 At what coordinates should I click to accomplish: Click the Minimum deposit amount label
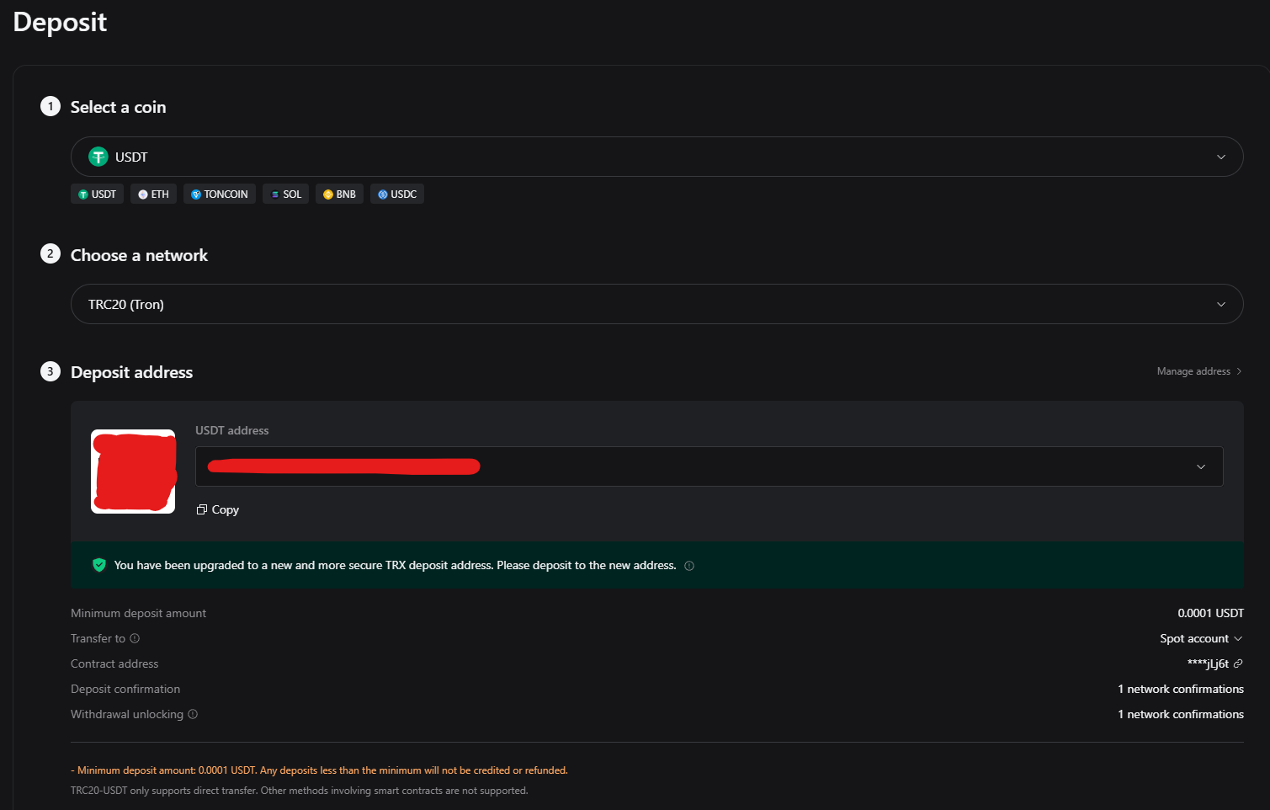coord(138,613)
